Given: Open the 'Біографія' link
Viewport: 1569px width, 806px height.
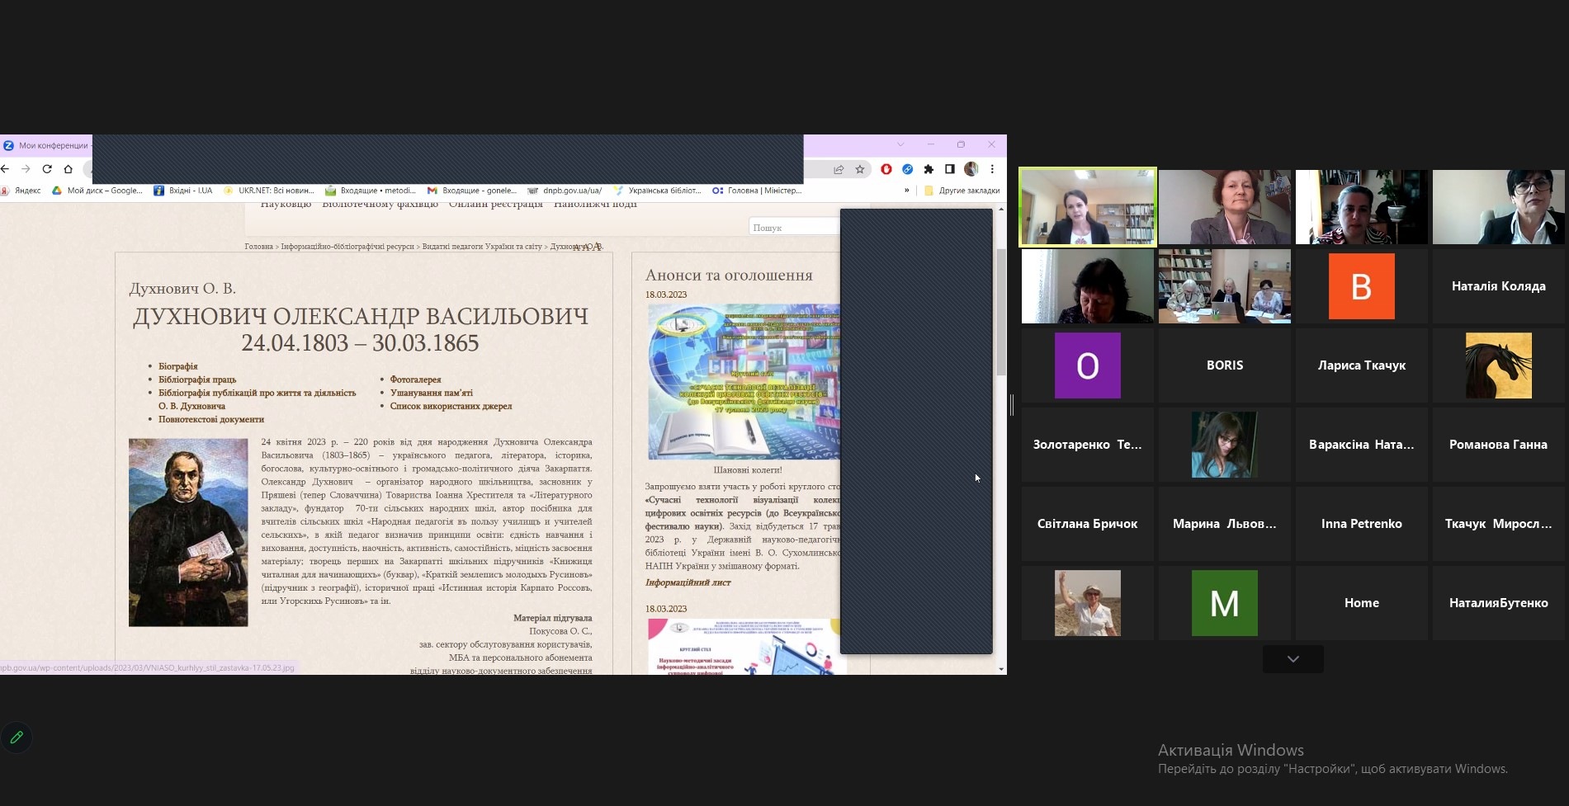Looking at the screenshot, I should click(x=178, y=366).
